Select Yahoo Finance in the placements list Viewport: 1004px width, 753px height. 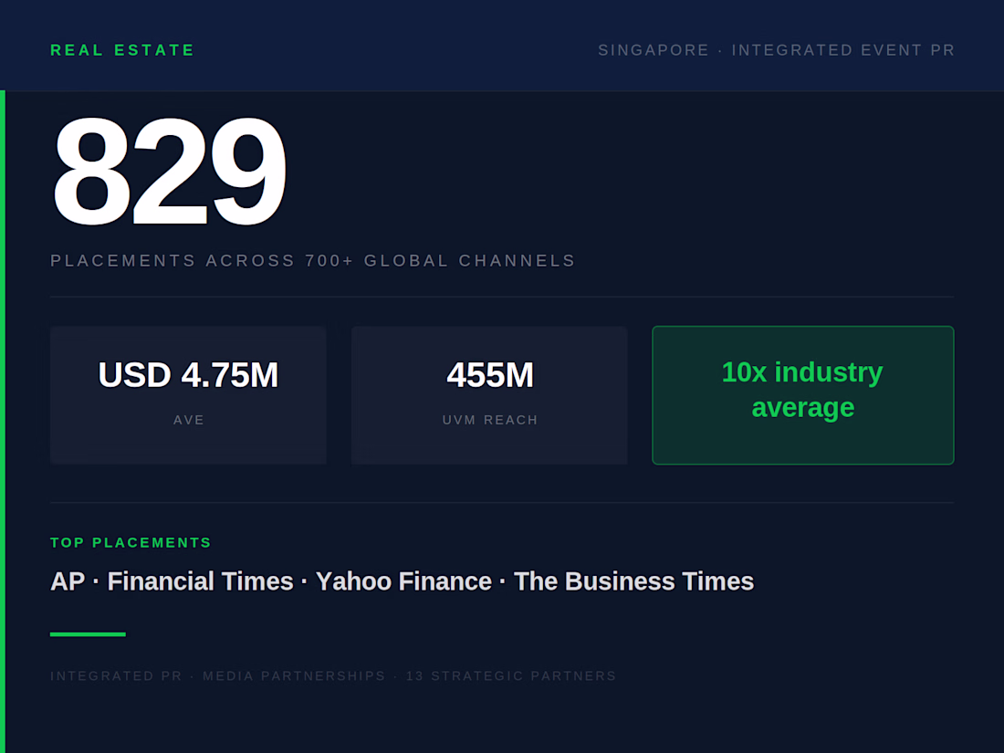point(403,581)
